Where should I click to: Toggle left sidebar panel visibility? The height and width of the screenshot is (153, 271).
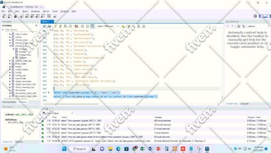[x=261, y=16]
